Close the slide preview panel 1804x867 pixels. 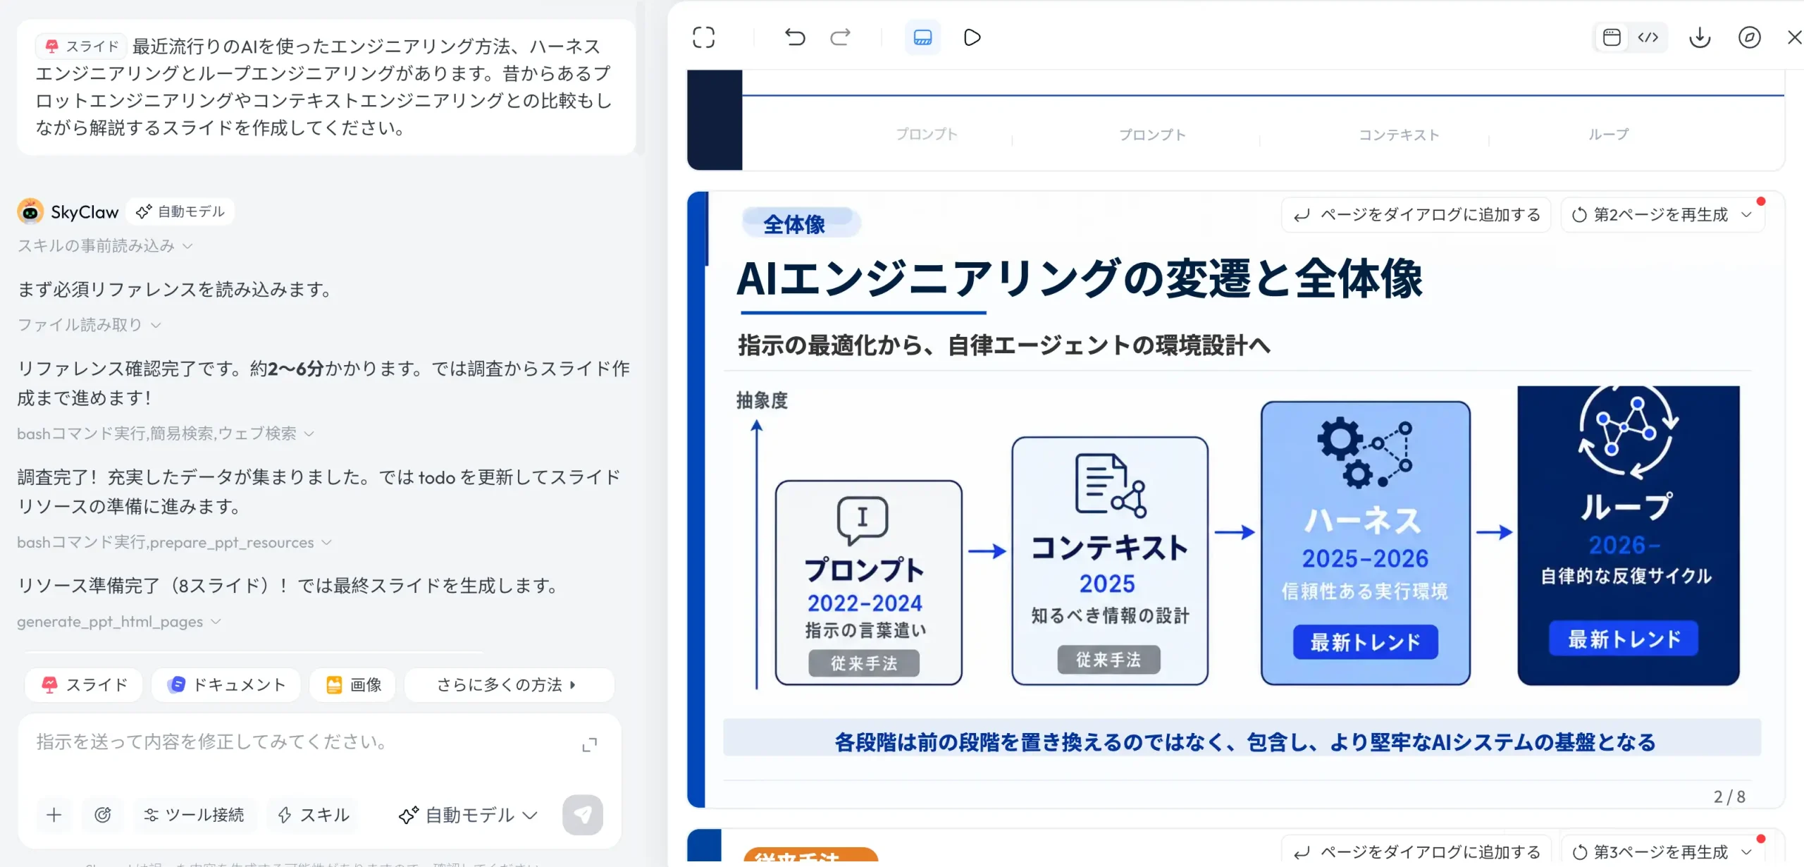(1794, 37)
